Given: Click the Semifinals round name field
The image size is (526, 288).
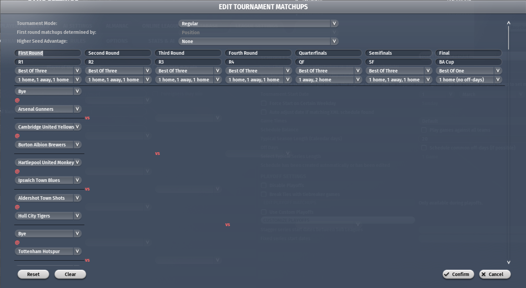Looking at the screenshot, I should (x=398, y=53).
